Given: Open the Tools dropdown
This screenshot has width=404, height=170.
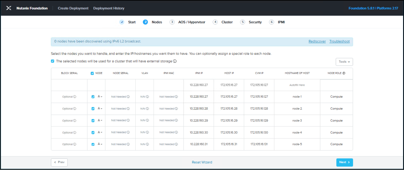Looking at the screenshot, I should [x=344, y=62].
